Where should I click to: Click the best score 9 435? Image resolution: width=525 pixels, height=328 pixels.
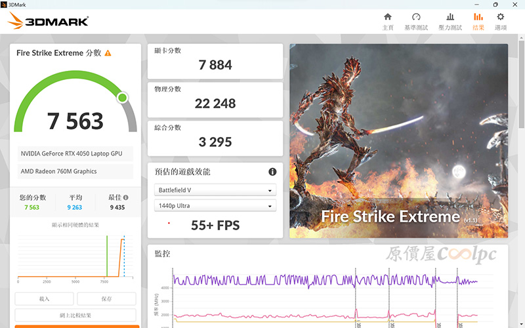click(x=117, y=207)
